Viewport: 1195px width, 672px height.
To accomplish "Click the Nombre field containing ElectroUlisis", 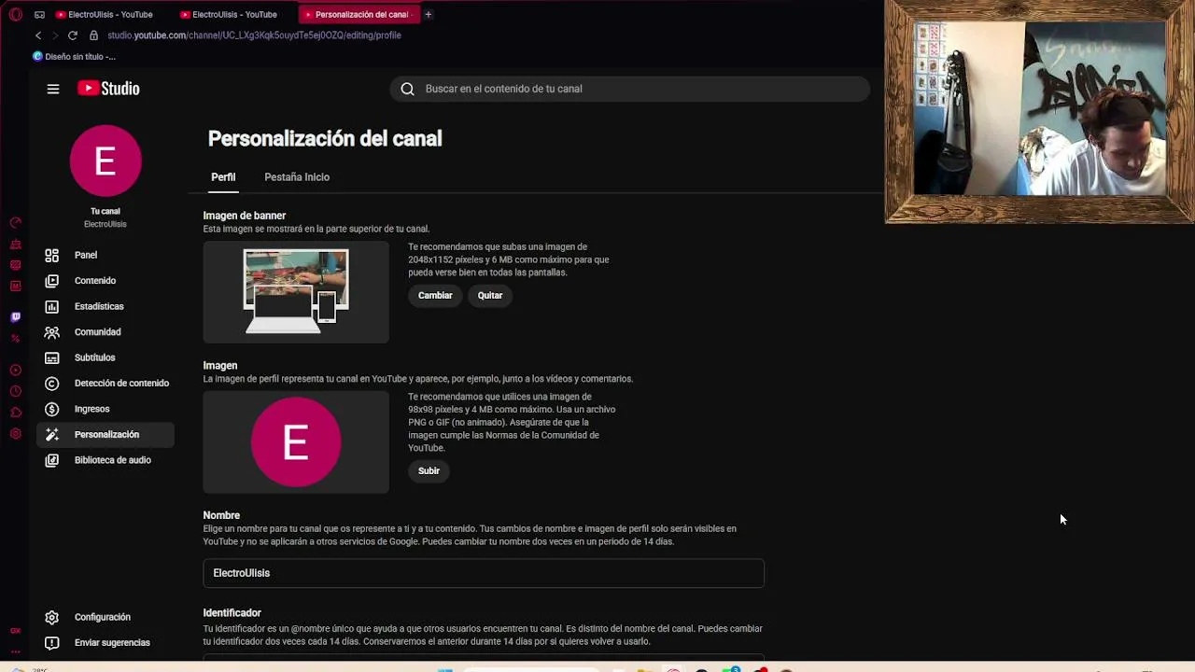I will (484, 573).
